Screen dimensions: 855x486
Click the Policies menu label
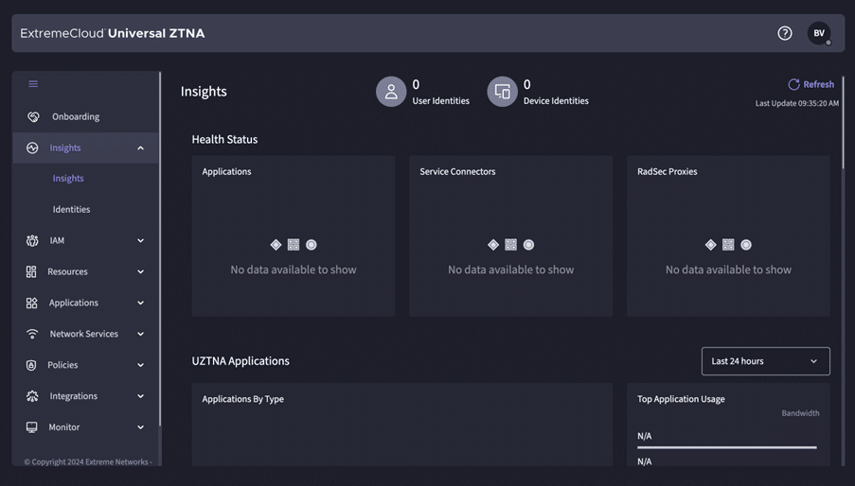tap(62, 365)
